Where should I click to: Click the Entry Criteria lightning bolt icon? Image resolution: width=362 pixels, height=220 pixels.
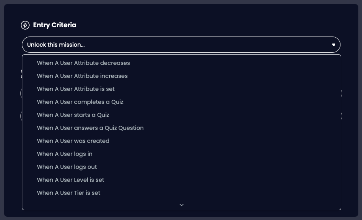pyautogui.click(x=25, y=25)
